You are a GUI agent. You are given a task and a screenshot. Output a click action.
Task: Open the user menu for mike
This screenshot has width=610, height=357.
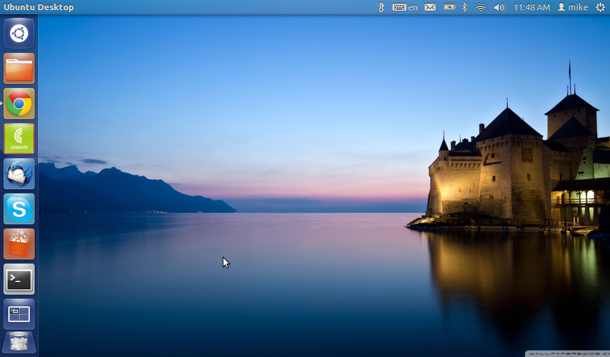[x=572, y=7]
